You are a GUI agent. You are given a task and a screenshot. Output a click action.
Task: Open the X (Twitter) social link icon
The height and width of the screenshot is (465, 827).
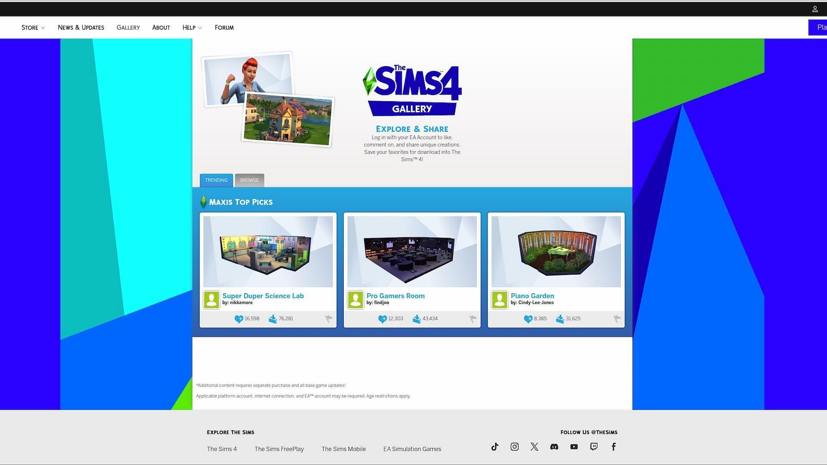pos(534,446)
